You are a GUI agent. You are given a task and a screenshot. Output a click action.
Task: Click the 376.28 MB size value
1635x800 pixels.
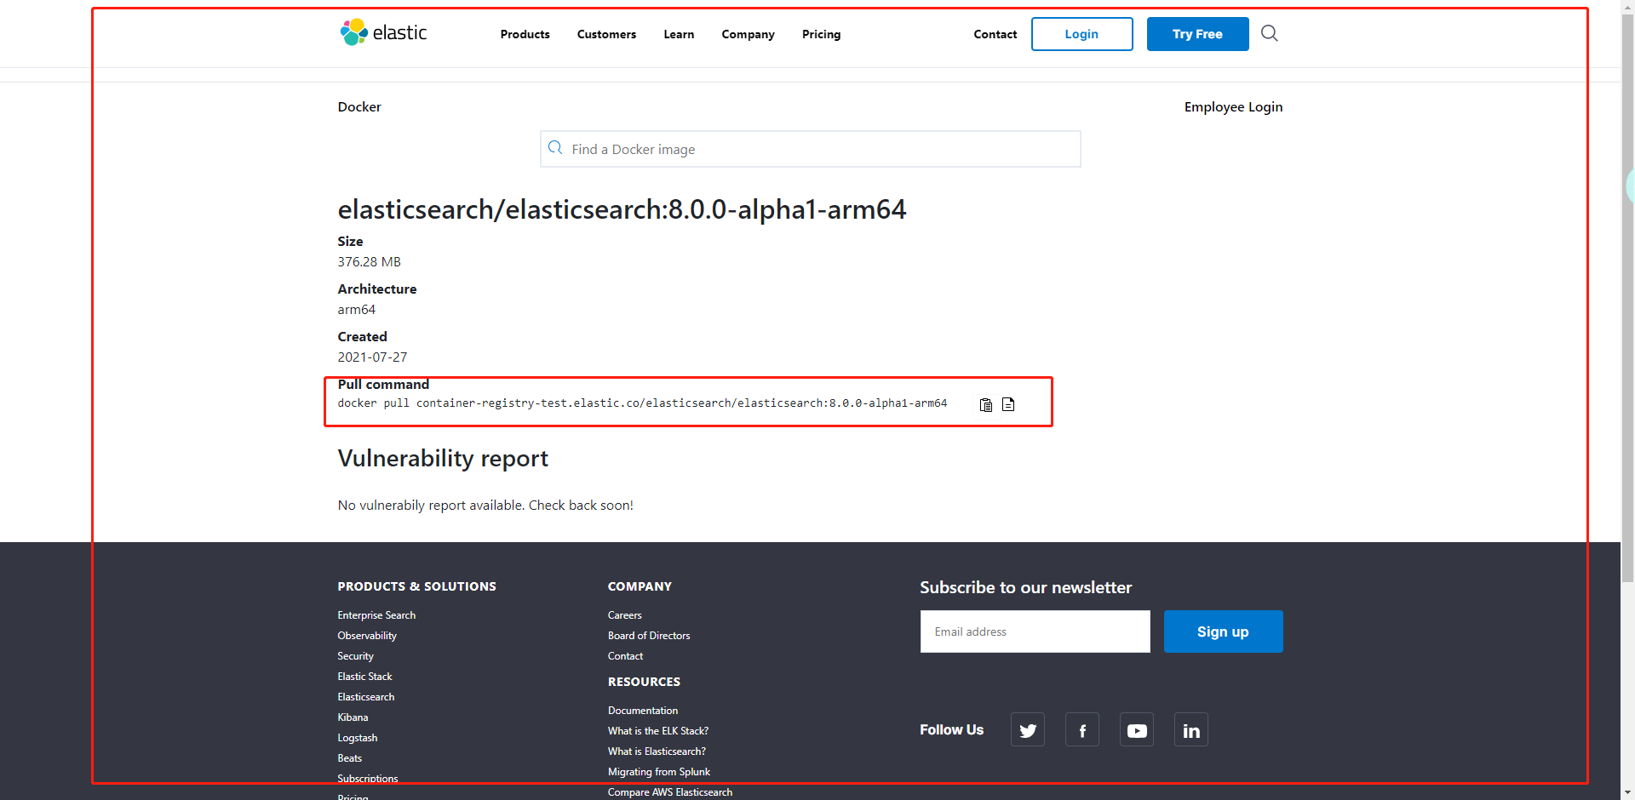tap(369, 262)
